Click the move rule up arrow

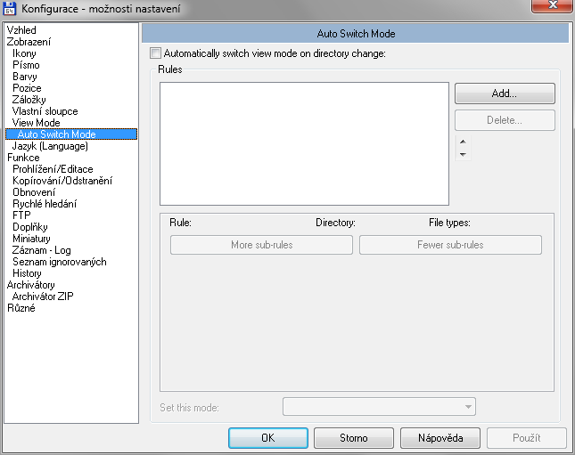click(462, 141)
